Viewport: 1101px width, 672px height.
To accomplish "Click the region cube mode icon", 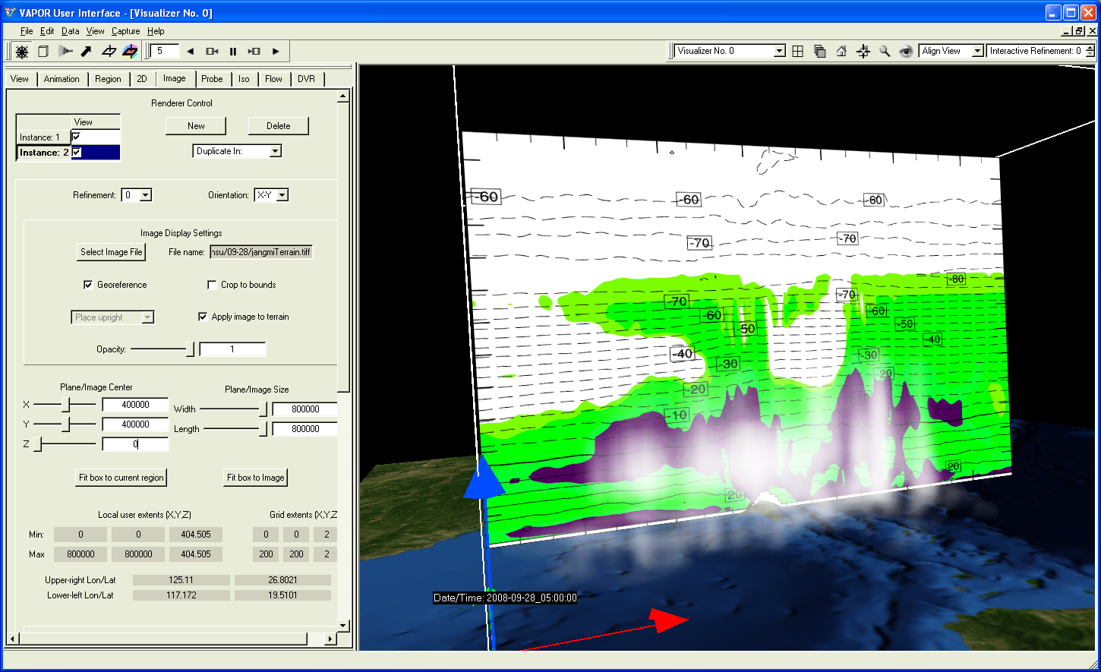I will coord(43,52).
